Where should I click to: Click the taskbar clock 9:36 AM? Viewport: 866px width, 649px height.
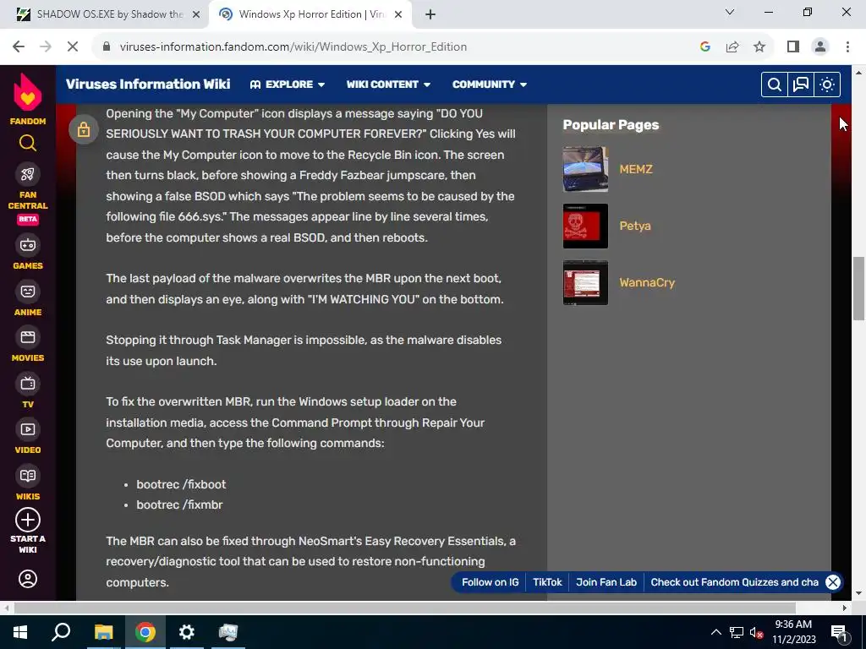[793, 624]
